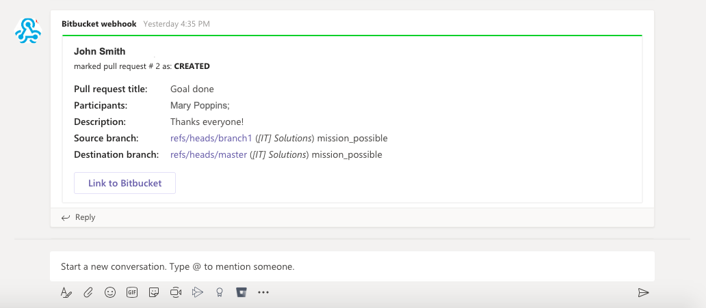706x308 pixels.
Task: Click the Bitbucket webhook avatar
Action: click(x=29, y=31)
